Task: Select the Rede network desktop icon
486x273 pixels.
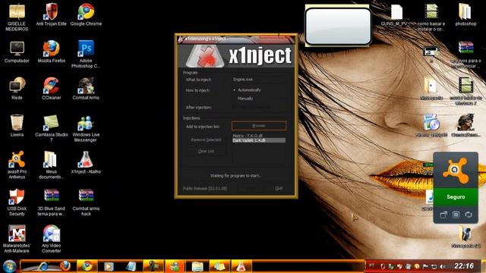Action: point(17,89)
